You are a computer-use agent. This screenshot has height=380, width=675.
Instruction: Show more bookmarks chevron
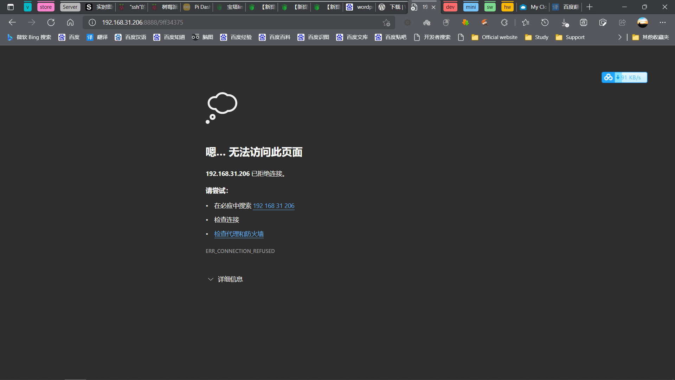pos(620,37)
